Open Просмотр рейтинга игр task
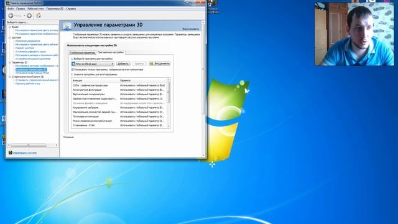Viewport: 398px width, 224px height. click(27, 83)
